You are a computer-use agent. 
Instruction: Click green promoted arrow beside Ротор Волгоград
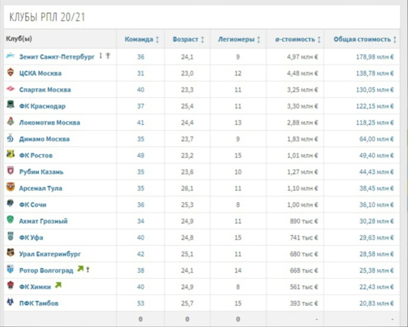[x=80, y=269]
